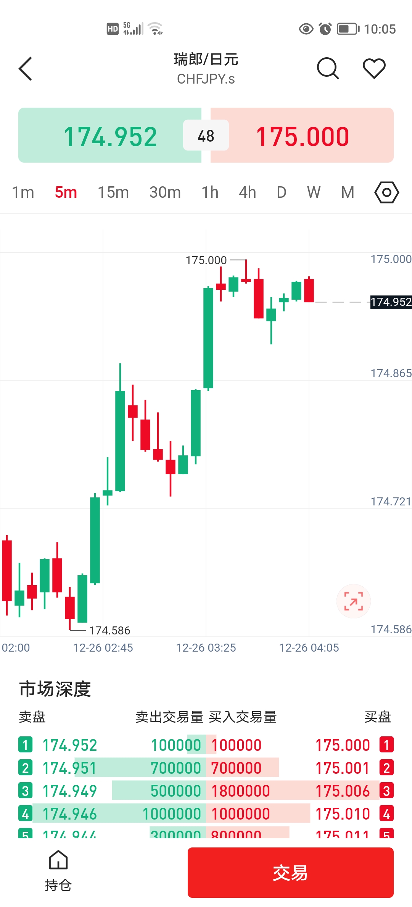Viewport: 412px width, 907px height.
Task: Select the 1m timeframe tab
Action: click(23, 192)
